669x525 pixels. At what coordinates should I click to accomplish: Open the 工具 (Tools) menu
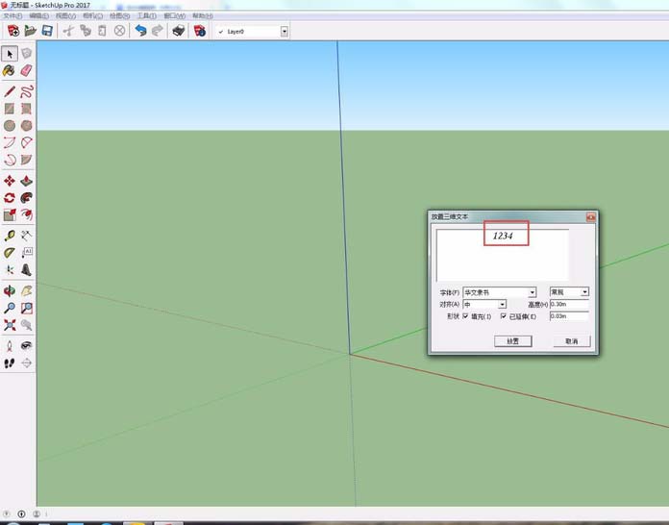tap(146, 16)
